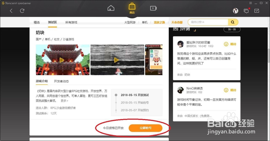This screenshot has width=270, height=141.
Task: Select the 开发者动态 tab
Action: [x=61, y=81]
